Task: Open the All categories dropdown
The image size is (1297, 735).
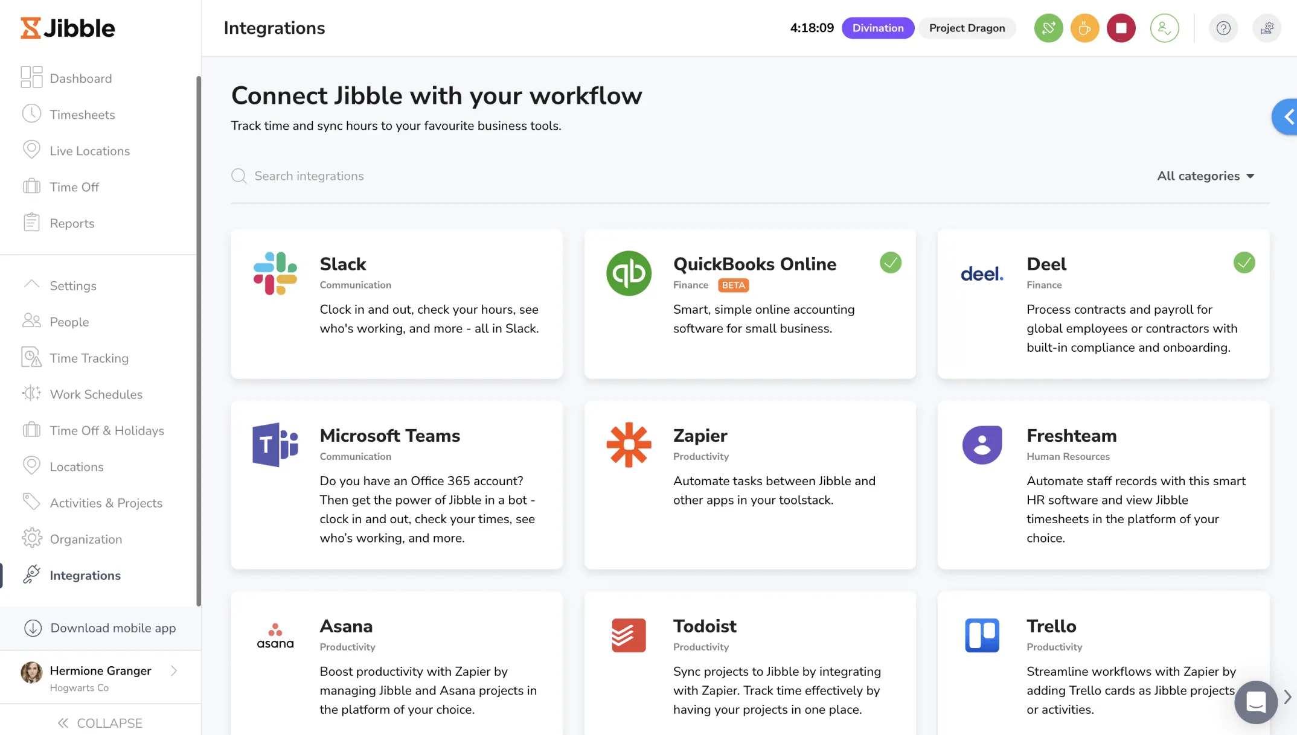Action: 1205,176
